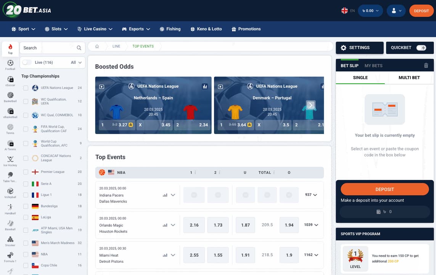The height and width of the screenshot is (275, 436).
Task: Expand the Slots menu dropdown
Action: (x=56, y=29)
